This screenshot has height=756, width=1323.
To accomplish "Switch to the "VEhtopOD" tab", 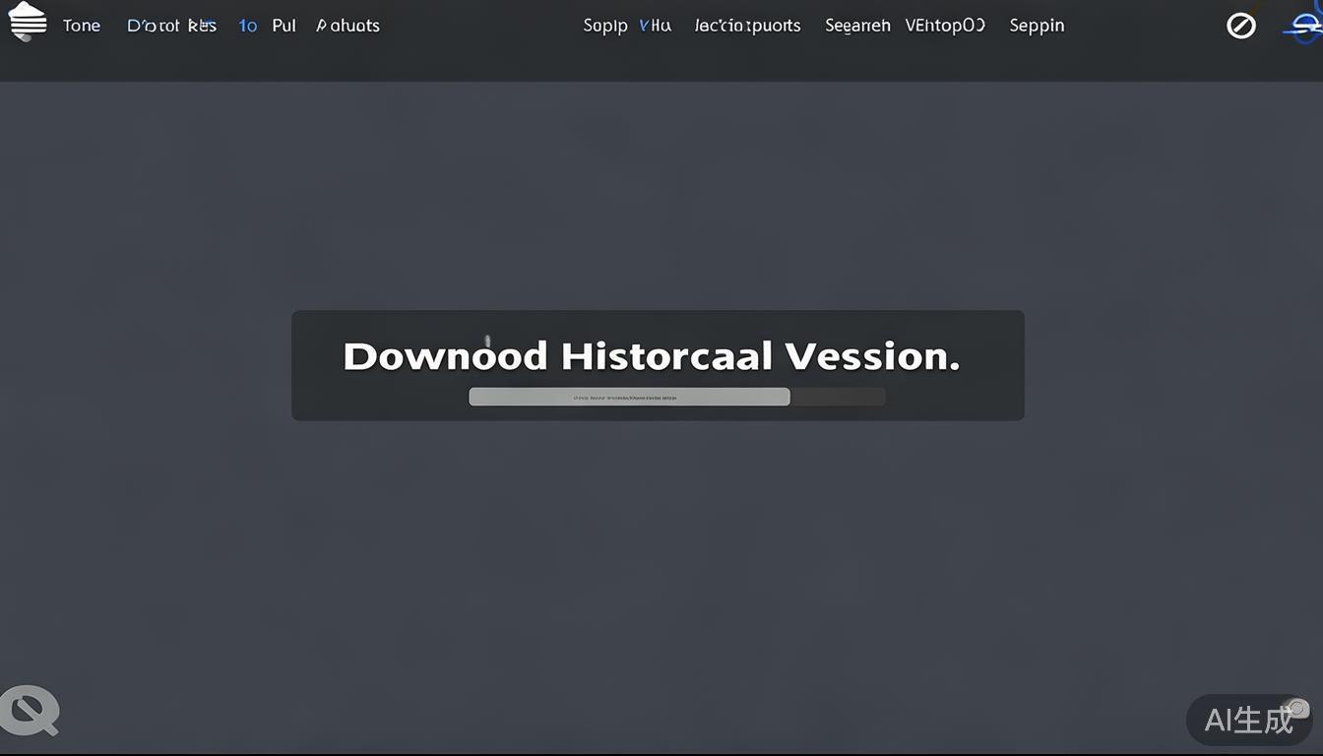I will point(945,26).
